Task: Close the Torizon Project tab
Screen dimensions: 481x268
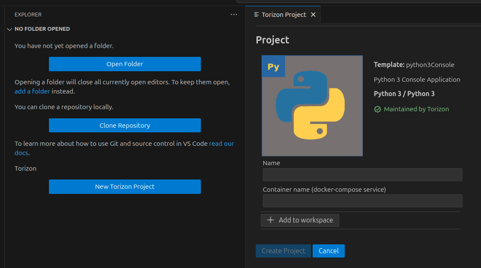Action: tap(313, 15)
